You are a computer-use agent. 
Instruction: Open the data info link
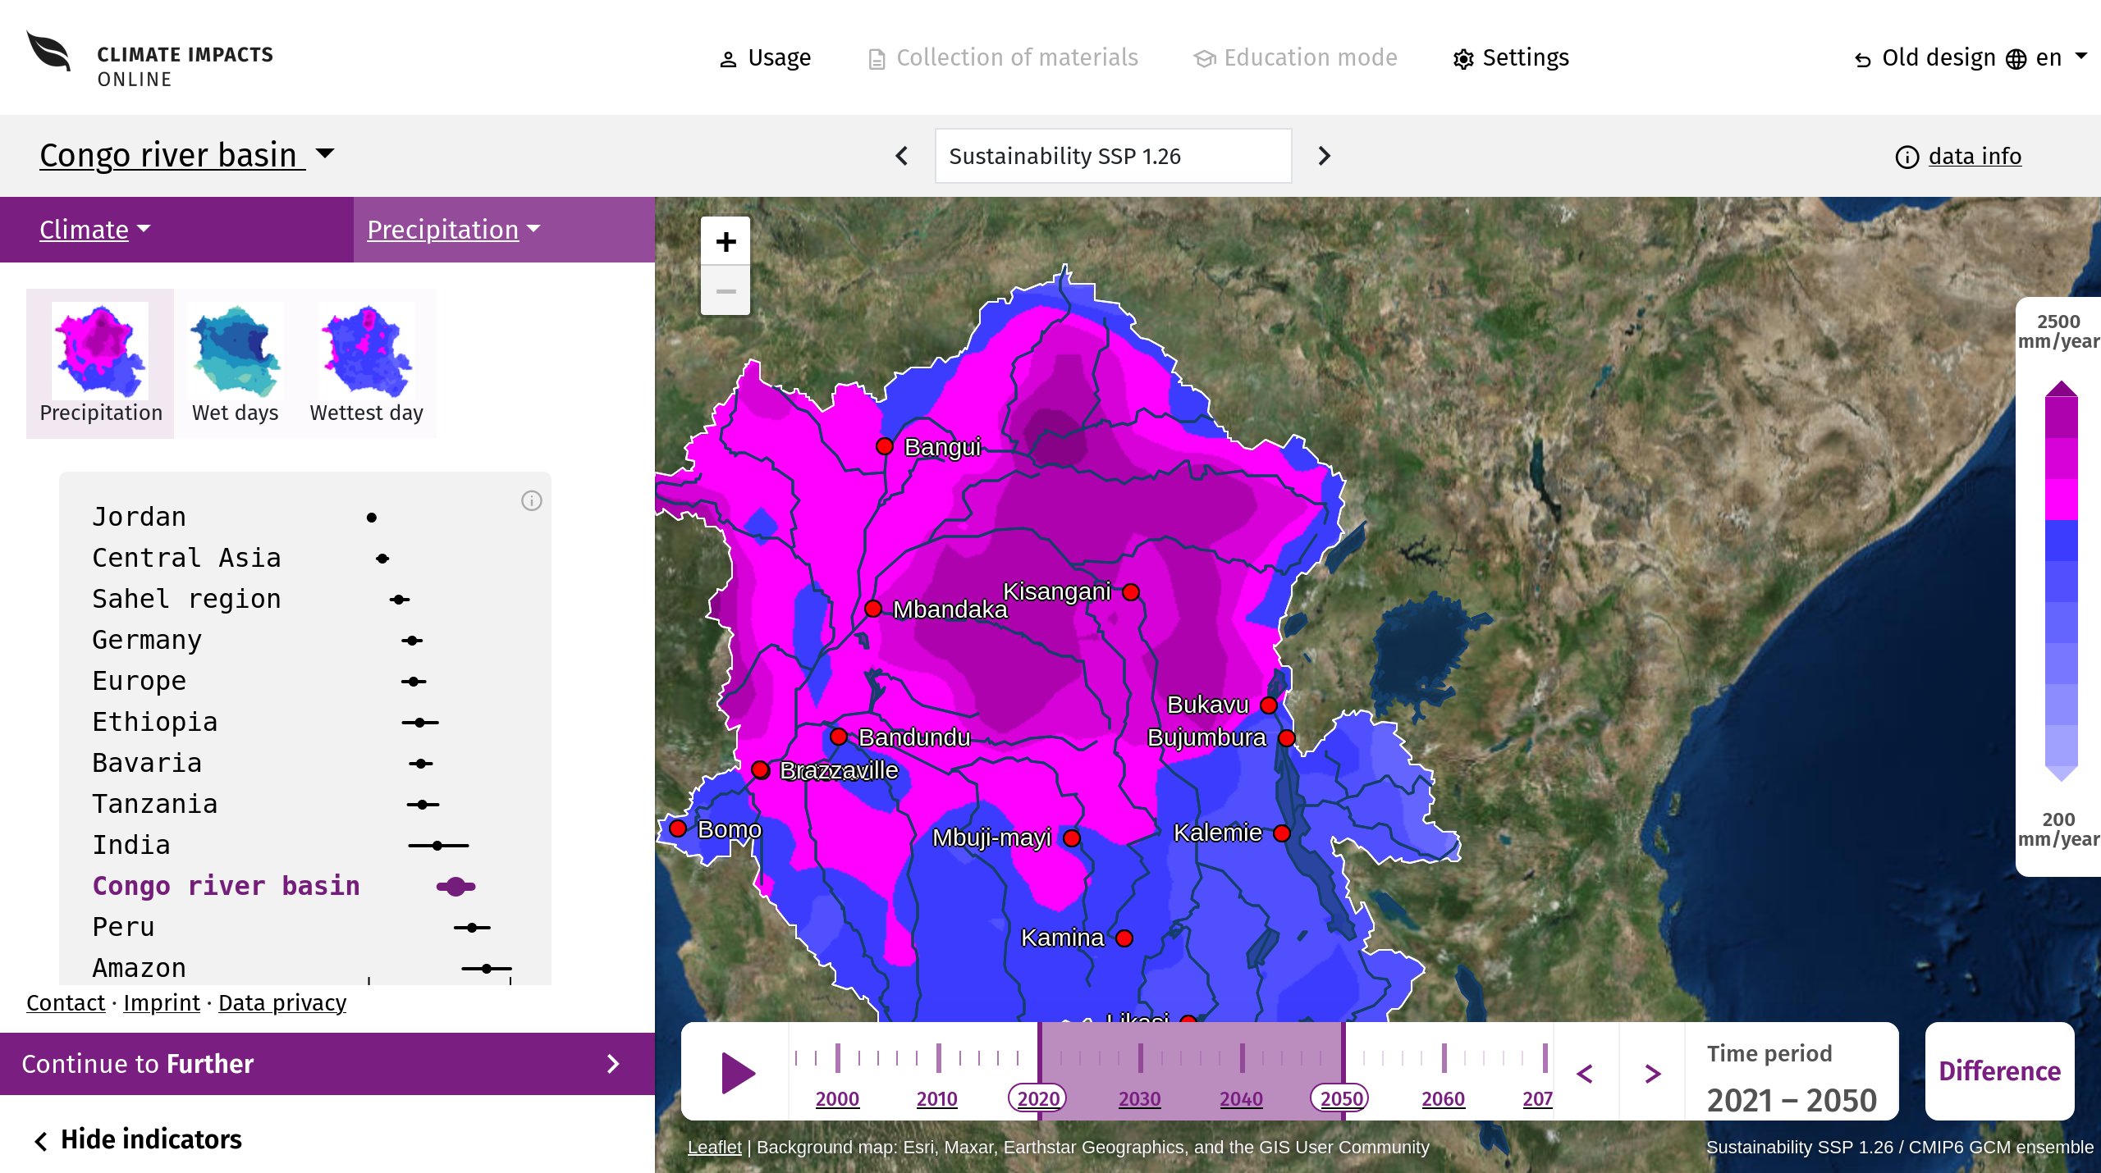click(x=1958, y=156)
